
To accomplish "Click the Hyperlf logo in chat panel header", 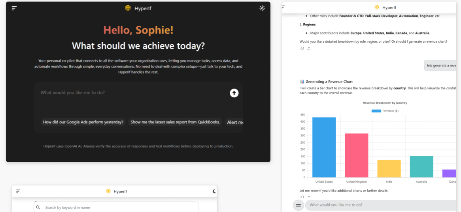I will point(377,7).
